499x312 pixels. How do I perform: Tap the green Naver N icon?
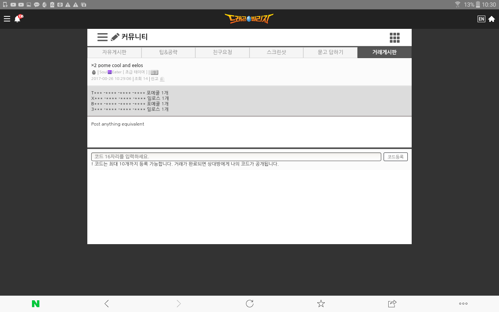35,304
